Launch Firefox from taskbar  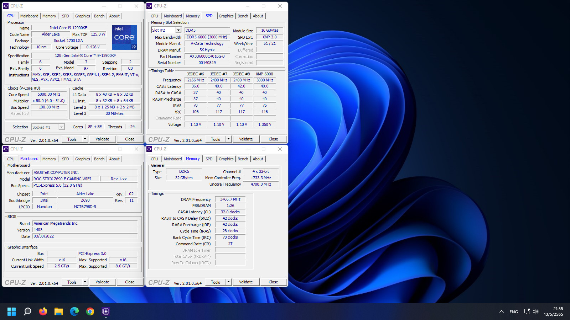coord(43,311)
